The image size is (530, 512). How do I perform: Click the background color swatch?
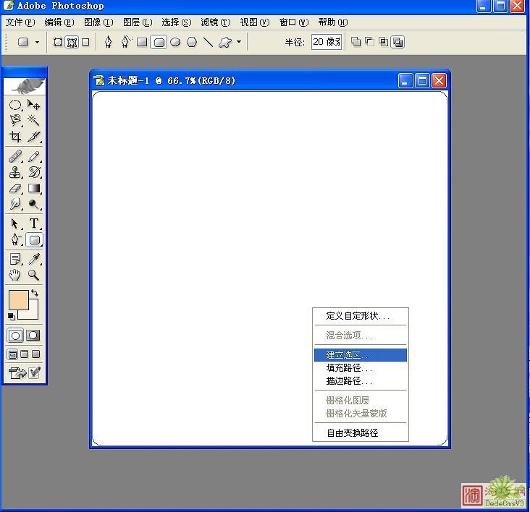33,313
